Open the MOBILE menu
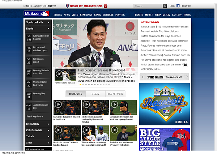 point(149,15)
